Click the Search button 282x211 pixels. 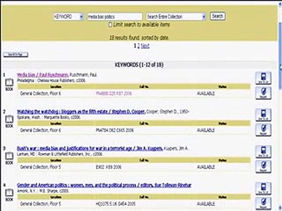point(218,16)
